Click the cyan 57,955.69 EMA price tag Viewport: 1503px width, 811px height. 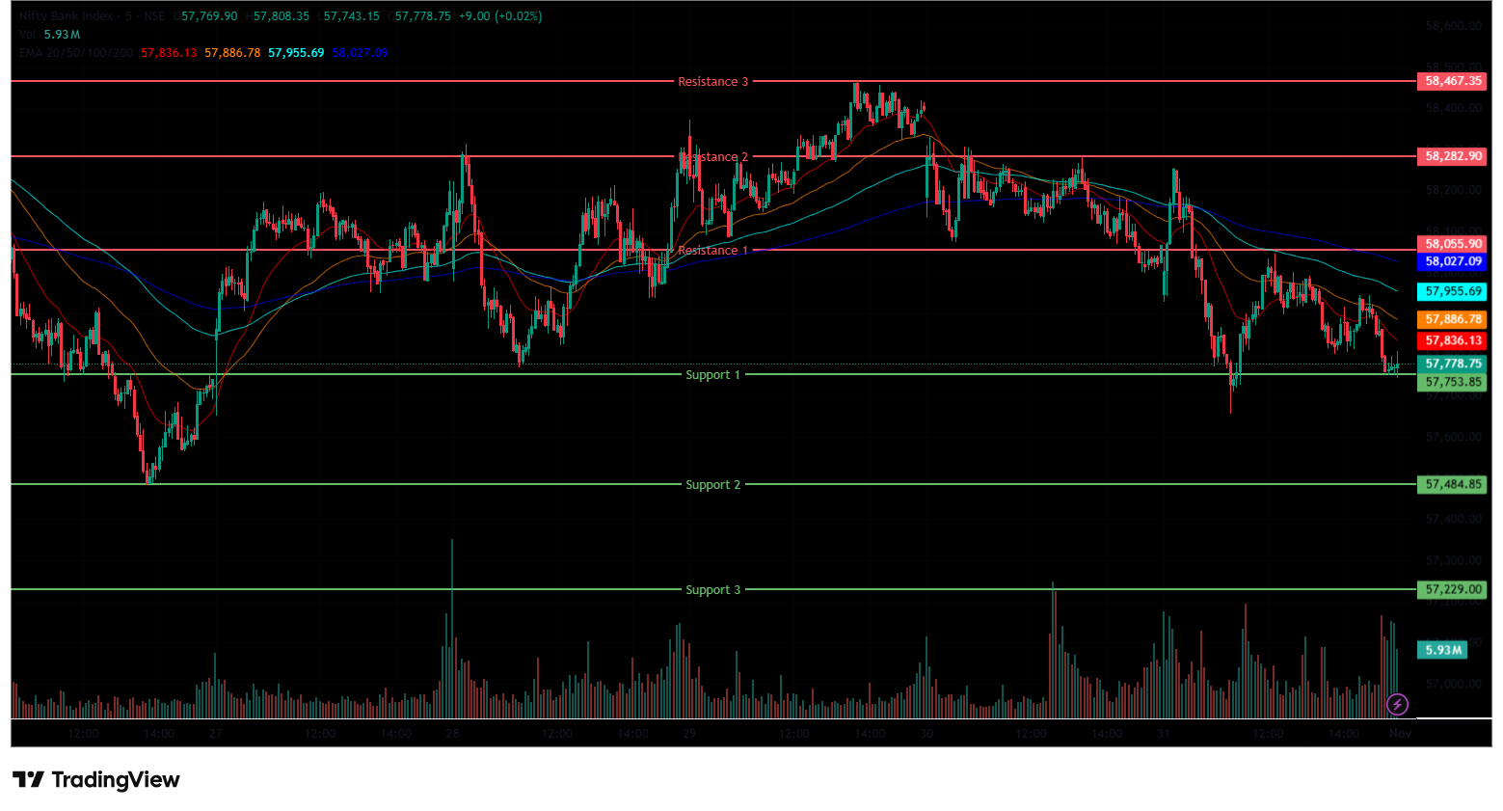(x=1453, y=291)
